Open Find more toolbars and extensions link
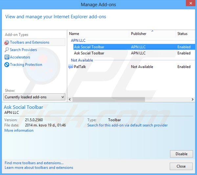 pyautogui.click(x=34, y=163)
